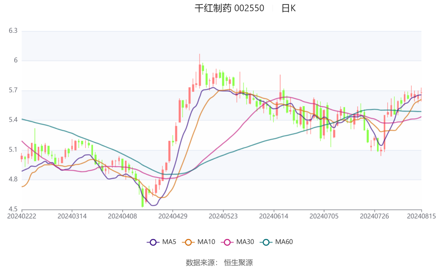
Task: Toggle the MA30 legend series
Action: [x=237, y=242]
